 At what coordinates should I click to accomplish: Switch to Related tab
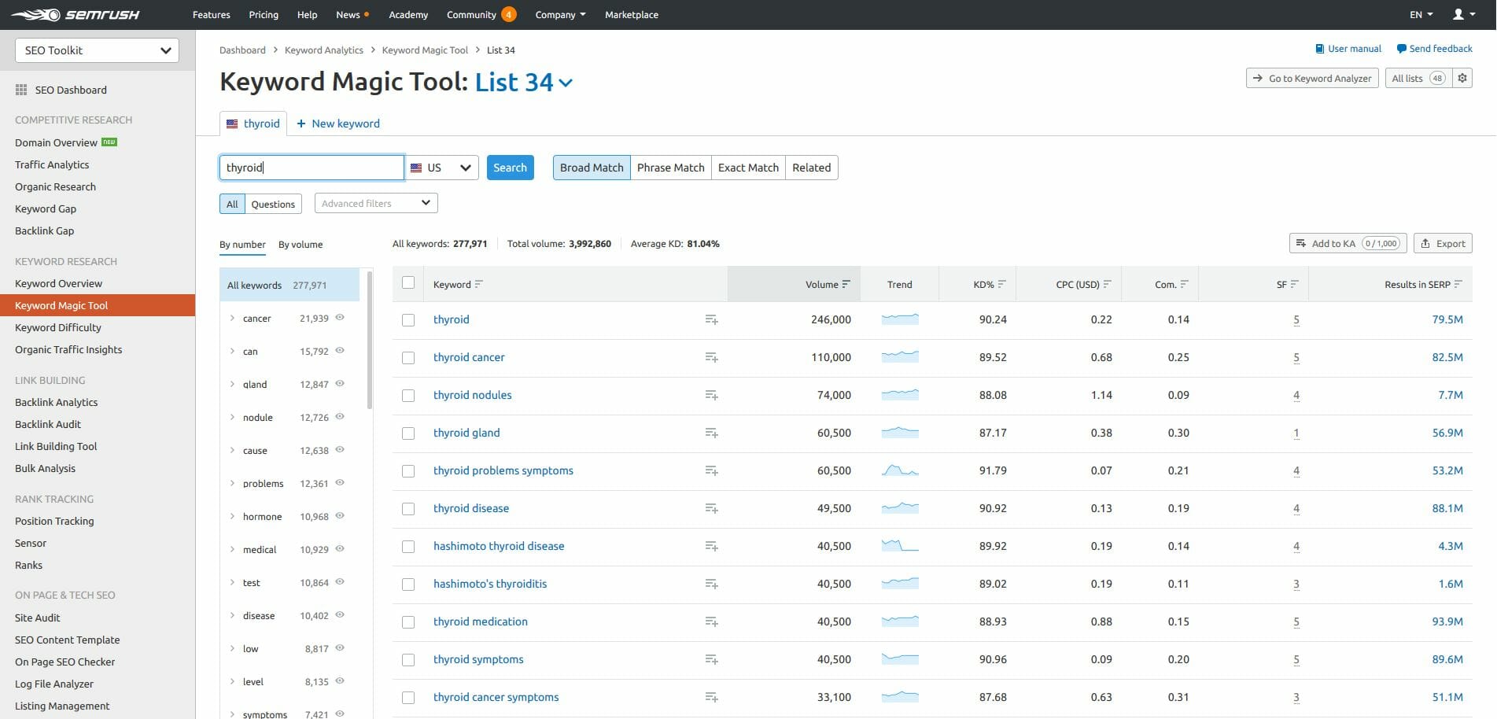811,168
